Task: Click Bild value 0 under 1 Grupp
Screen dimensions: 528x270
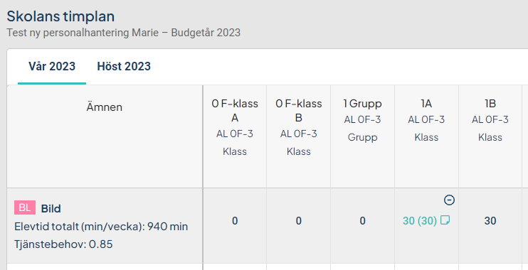Action: pos(362,221)
